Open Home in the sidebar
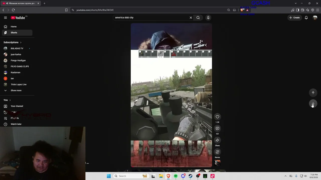The image size is (321, 180). click(17, 26)
